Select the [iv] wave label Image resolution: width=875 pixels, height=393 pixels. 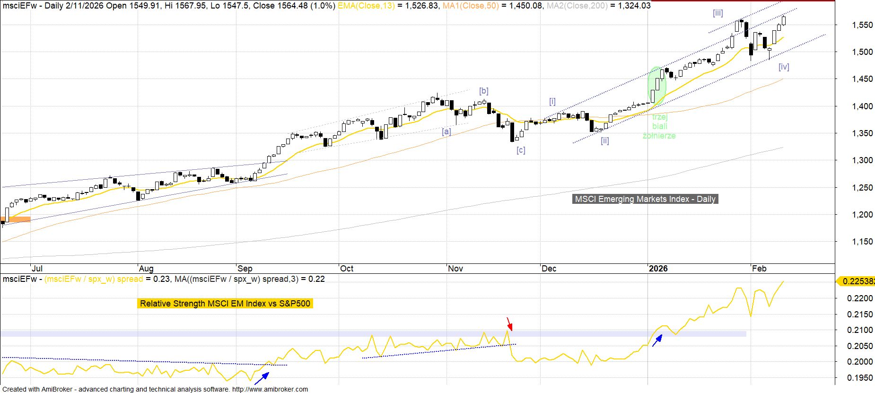pyautogui.click(x=784, y=67)
